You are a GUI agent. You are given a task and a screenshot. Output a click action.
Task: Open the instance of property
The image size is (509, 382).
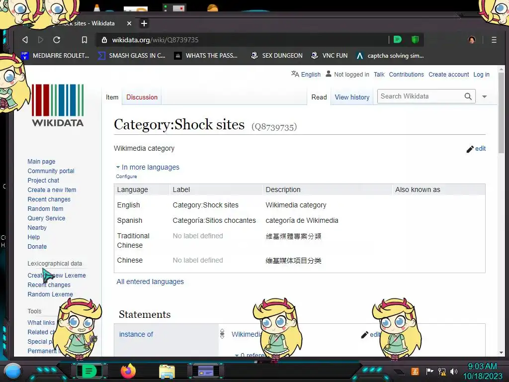click(x=136, y=334)
